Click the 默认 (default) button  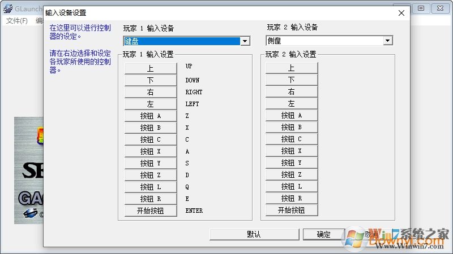[254, 234]
